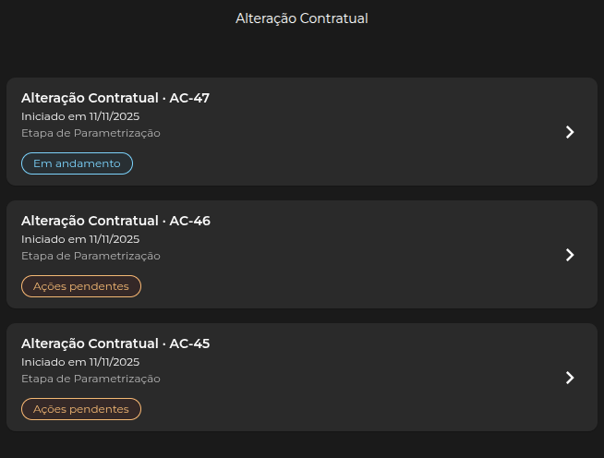This screenshot has height=458, width=604.
Task: Open the 'Alteração Contratual · AC-46' title
Action: 115,221
